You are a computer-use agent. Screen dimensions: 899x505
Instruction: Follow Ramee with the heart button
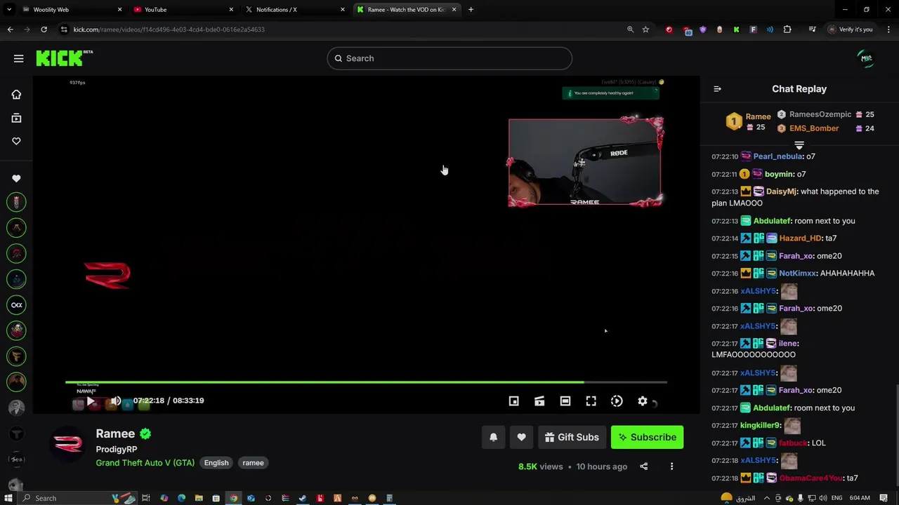click(x=521, y=437)
